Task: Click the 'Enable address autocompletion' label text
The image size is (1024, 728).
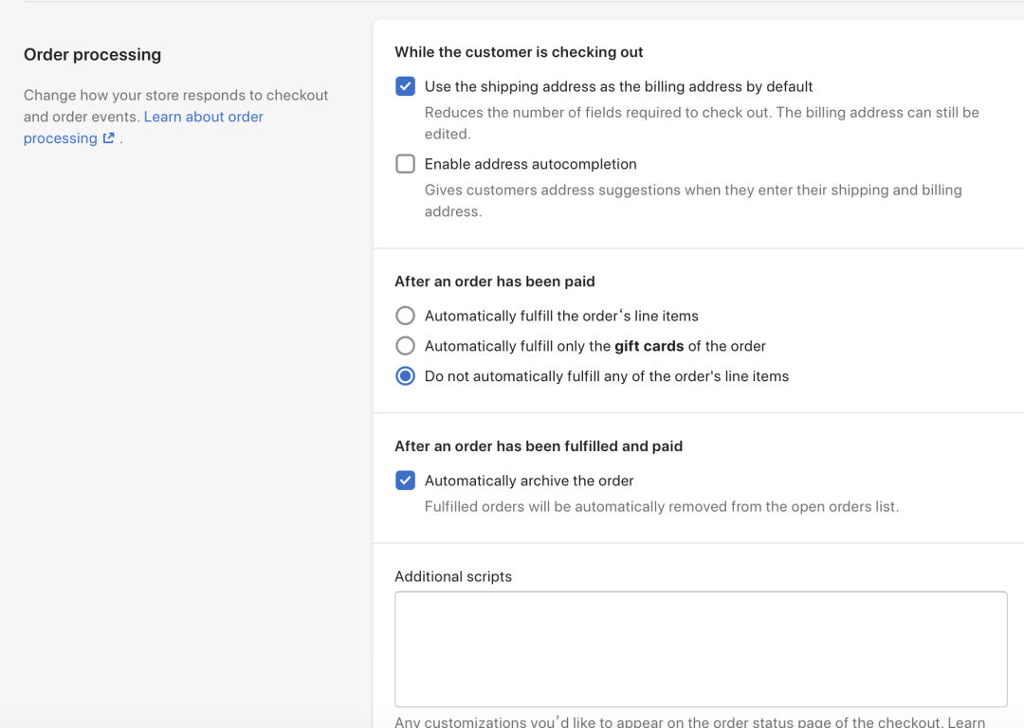Action: click(x=530, y=164)
